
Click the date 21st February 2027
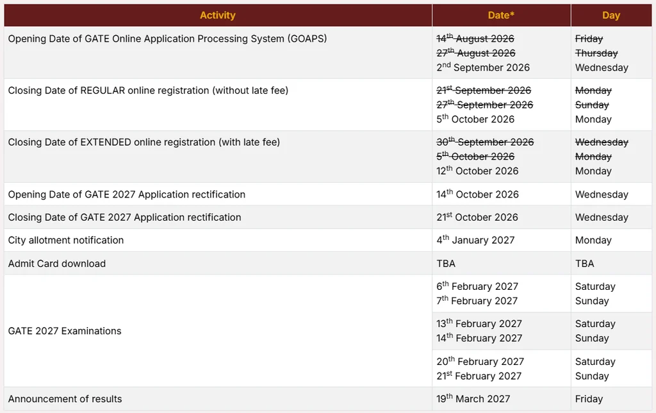pos(479,376)
